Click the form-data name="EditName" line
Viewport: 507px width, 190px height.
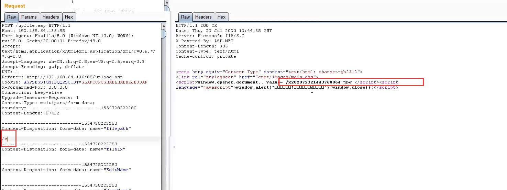pos(66,170)
